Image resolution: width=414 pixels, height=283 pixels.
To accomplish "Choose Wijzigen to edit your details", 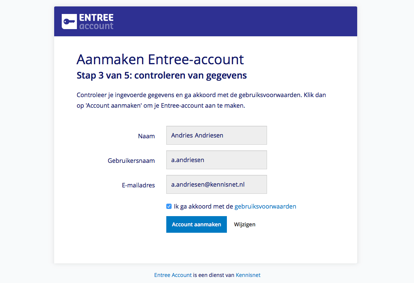I will [245, 224].
